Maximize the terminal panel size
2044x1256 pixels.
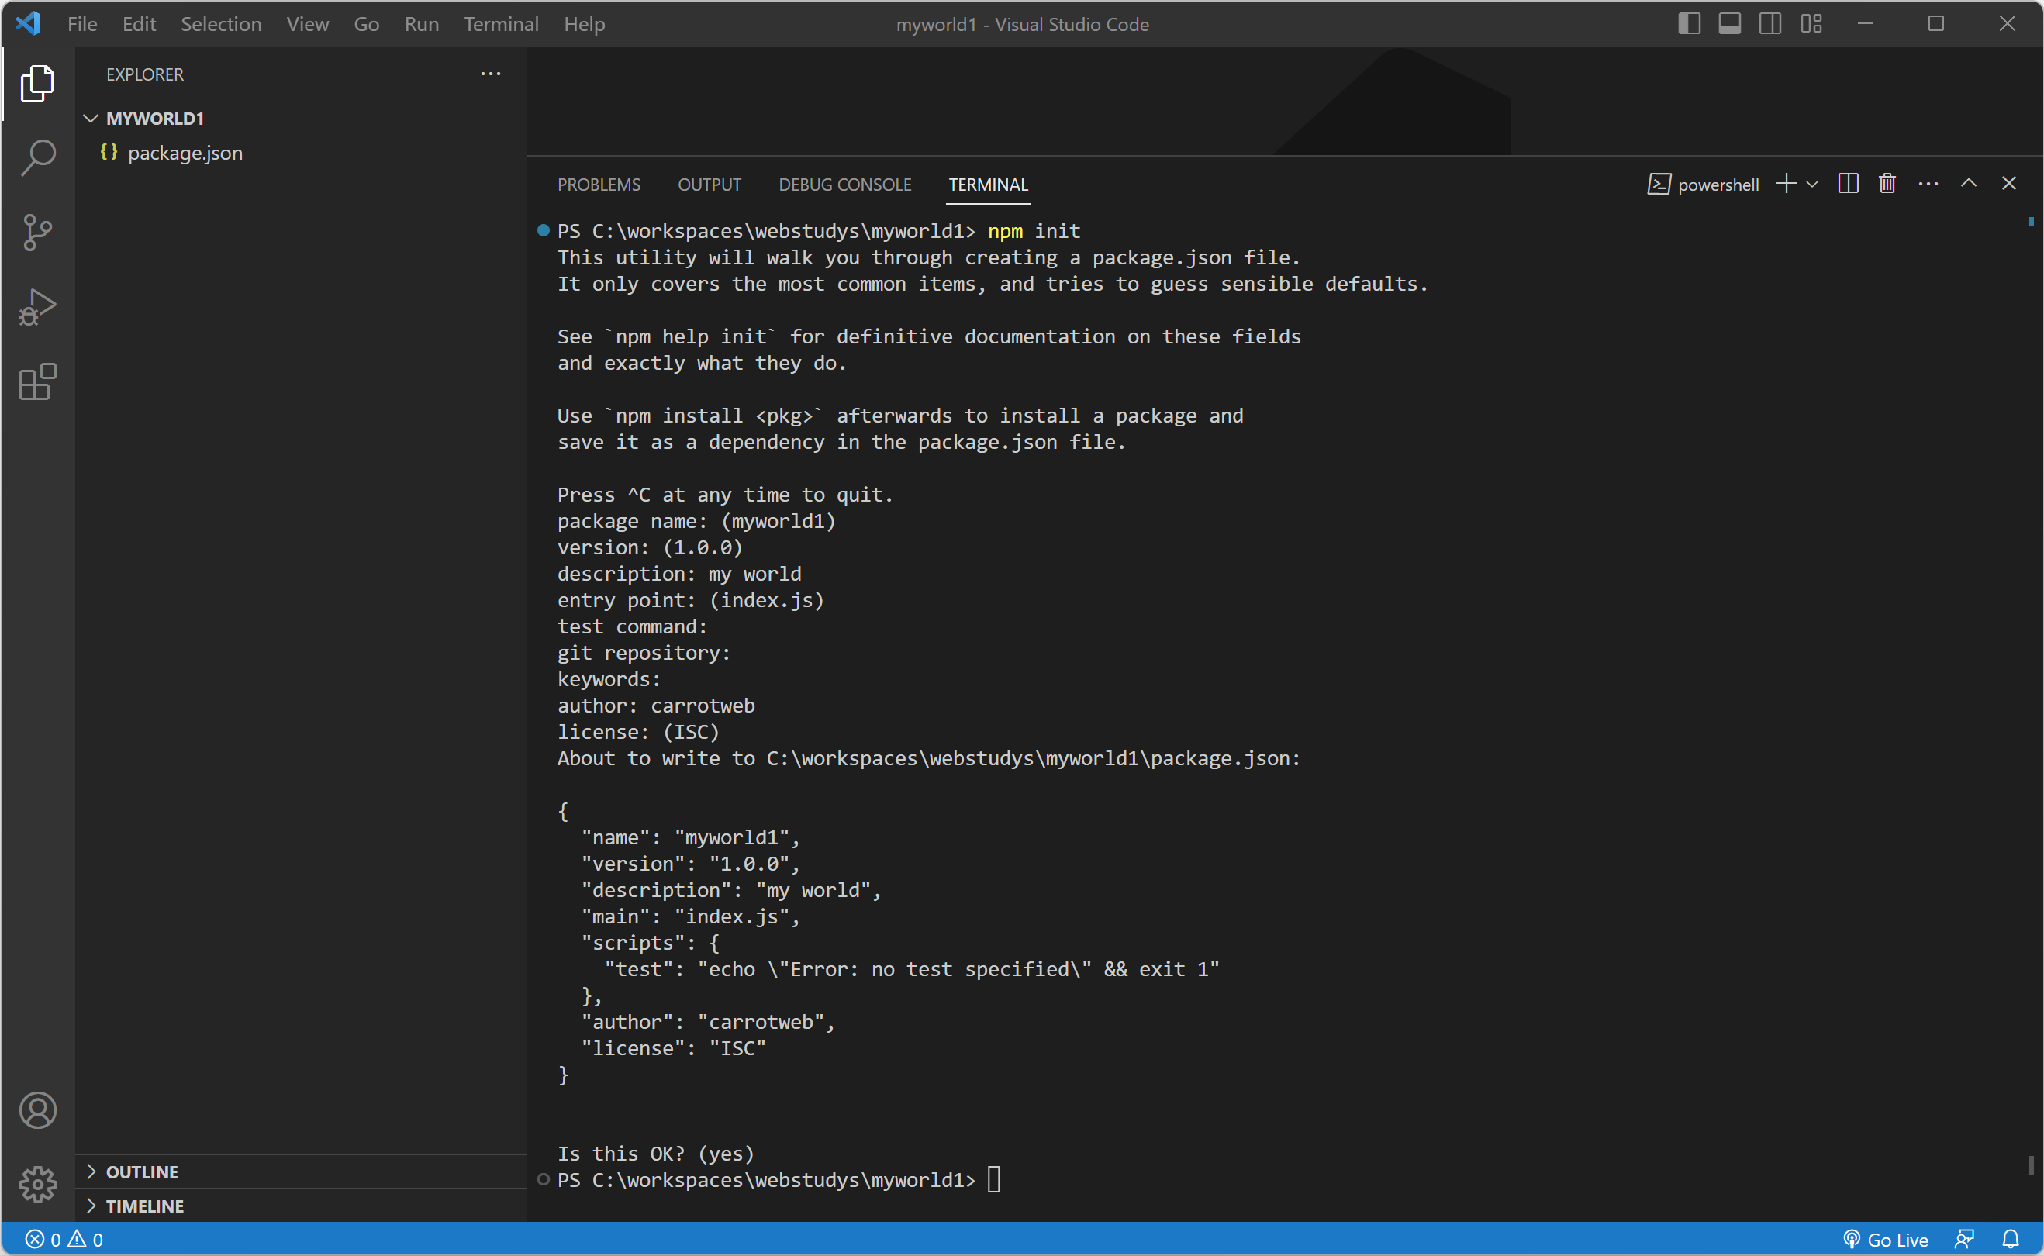click(x=1969, y=184)
